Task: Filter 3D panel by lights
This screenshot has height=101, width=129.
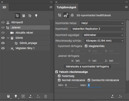Action: pos(36,16)
